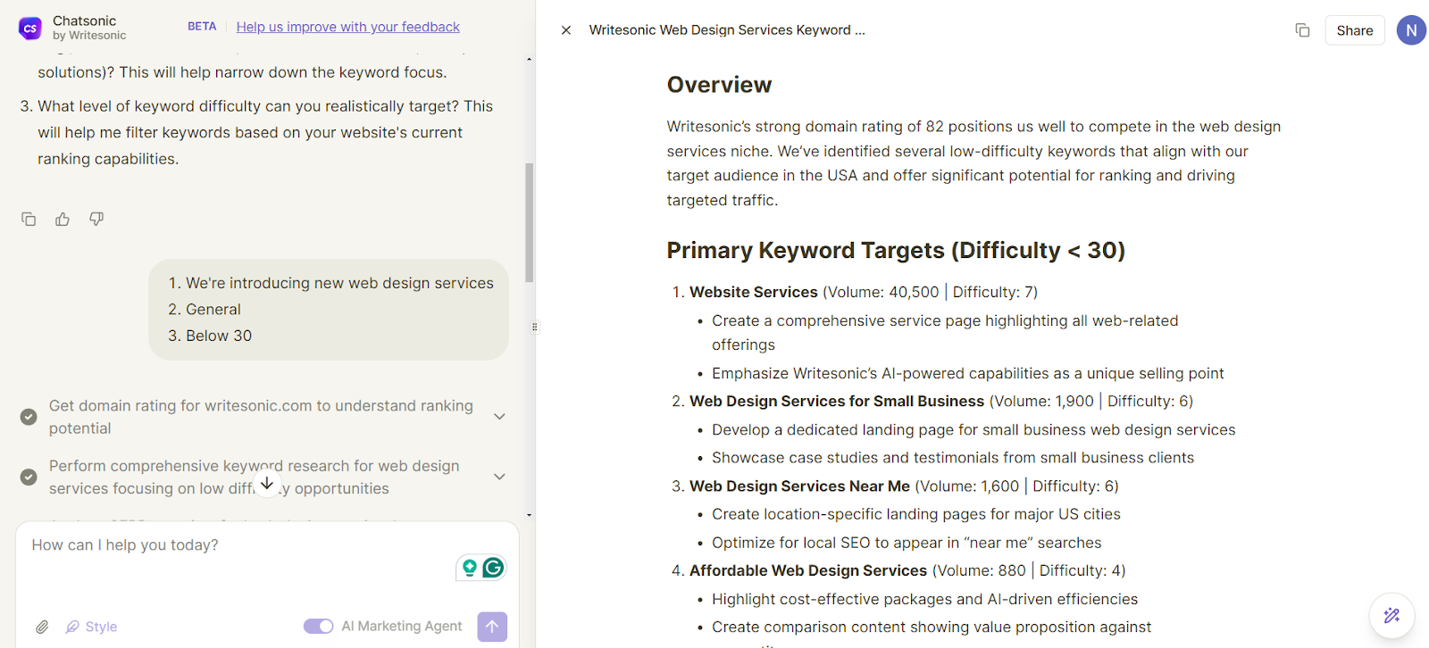Attach a file with the paperclip icon

42,627
